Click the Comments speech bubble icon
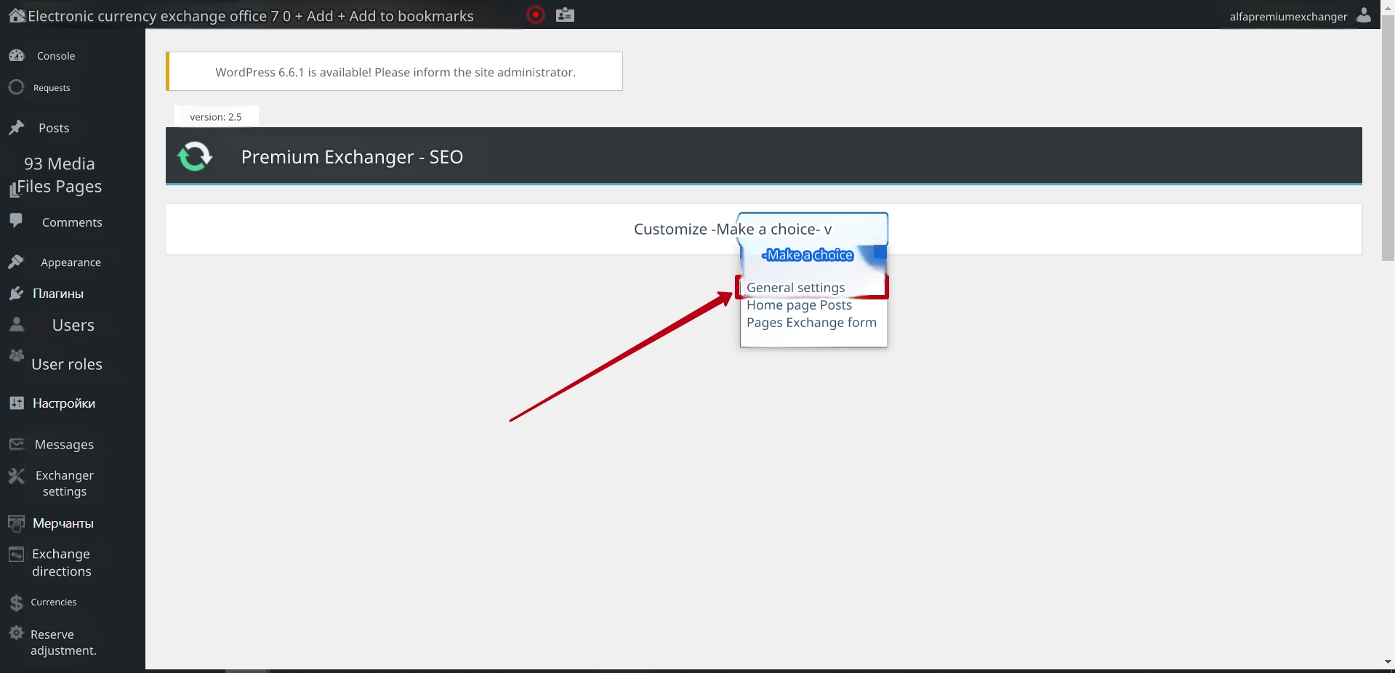Viewport: 1395px width, 673px height. coord(16,220)
